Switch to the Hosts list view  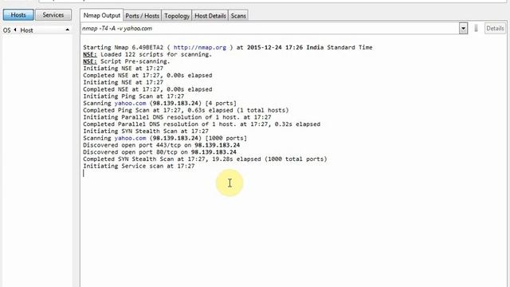click(x=18, y=15)
